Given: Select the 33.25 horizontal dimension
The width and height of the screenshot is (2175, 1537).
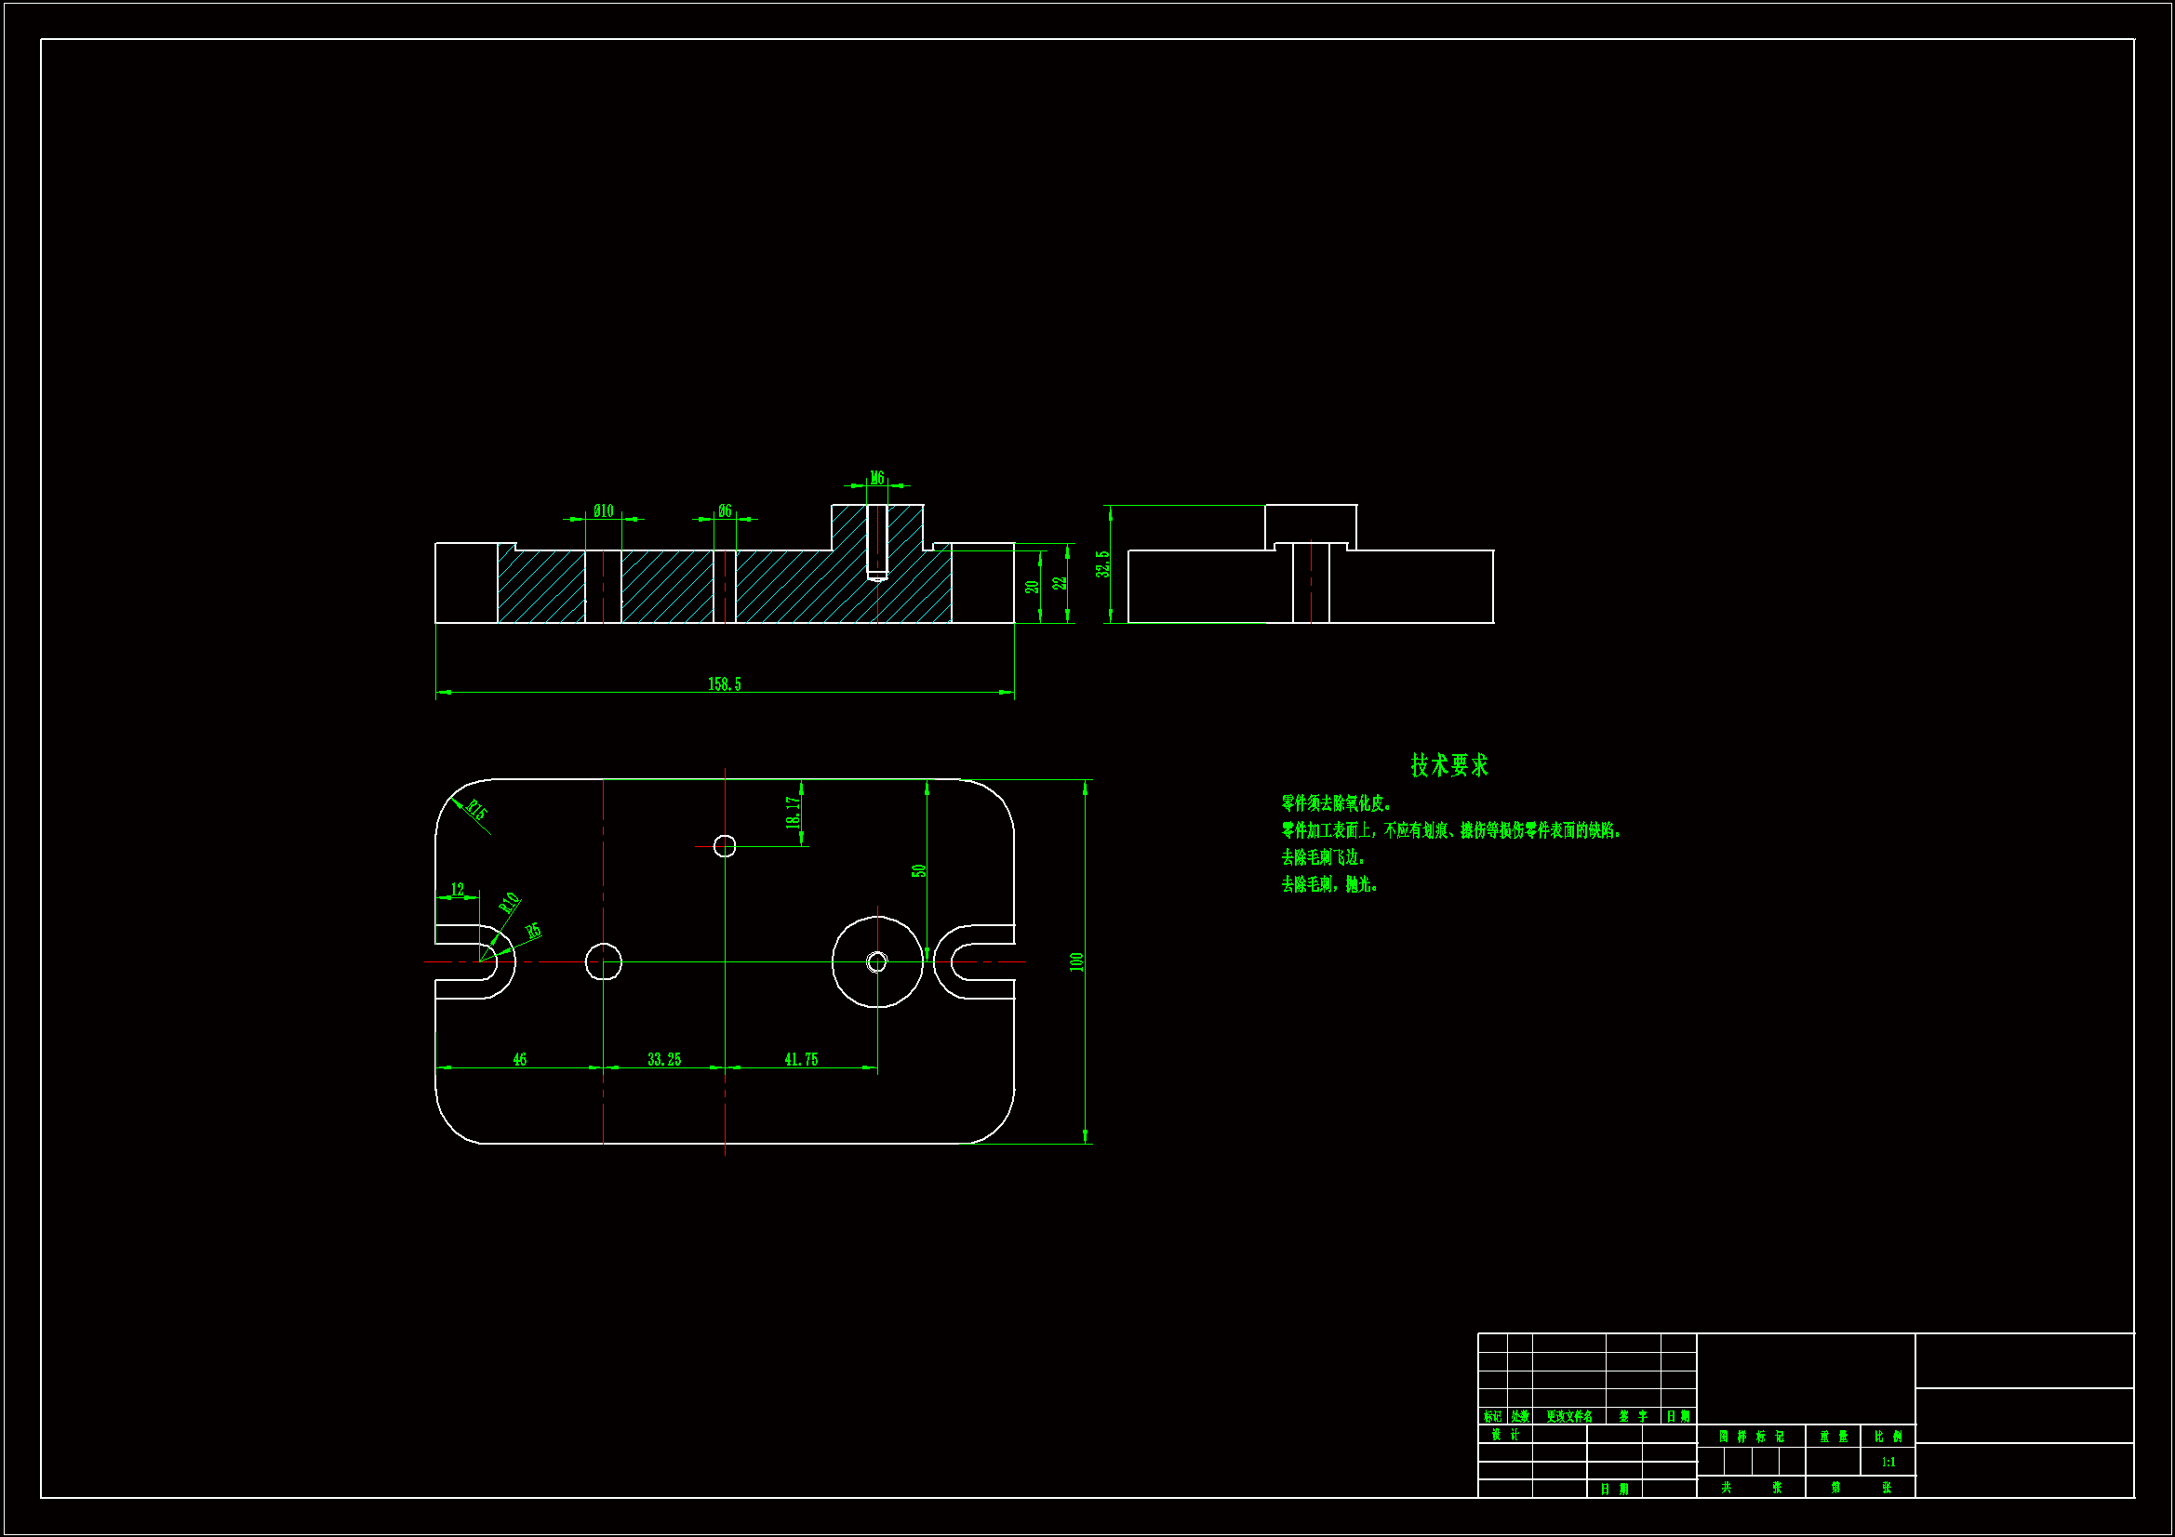Looking at the screenshot, I should click(664, 1060).
